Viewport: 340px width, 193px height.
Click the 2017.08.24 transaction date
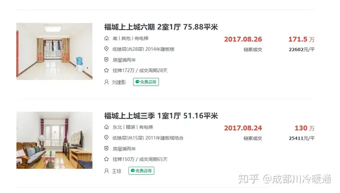pyautogui.click(x=243, y=128)
